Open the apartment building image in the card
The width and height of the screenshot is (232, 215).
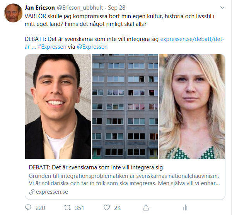(125, 107)
